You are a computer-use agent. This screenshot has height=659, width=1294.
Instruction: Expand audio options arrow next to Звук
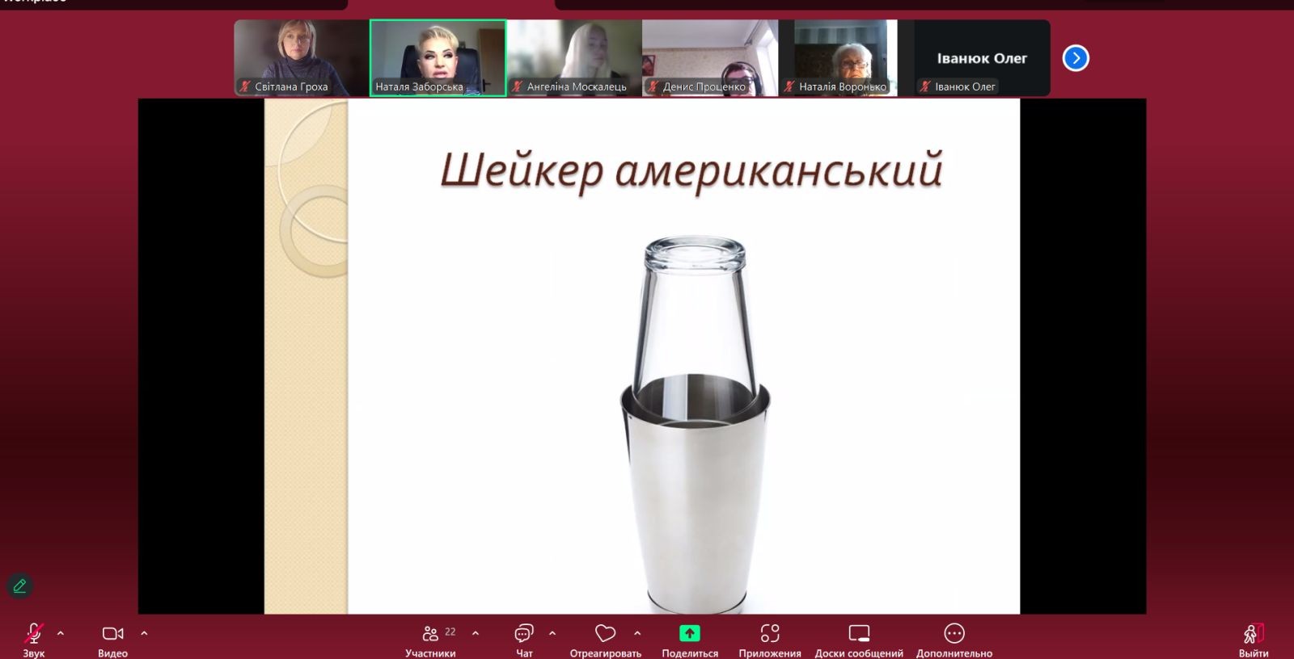click(61, 634)
